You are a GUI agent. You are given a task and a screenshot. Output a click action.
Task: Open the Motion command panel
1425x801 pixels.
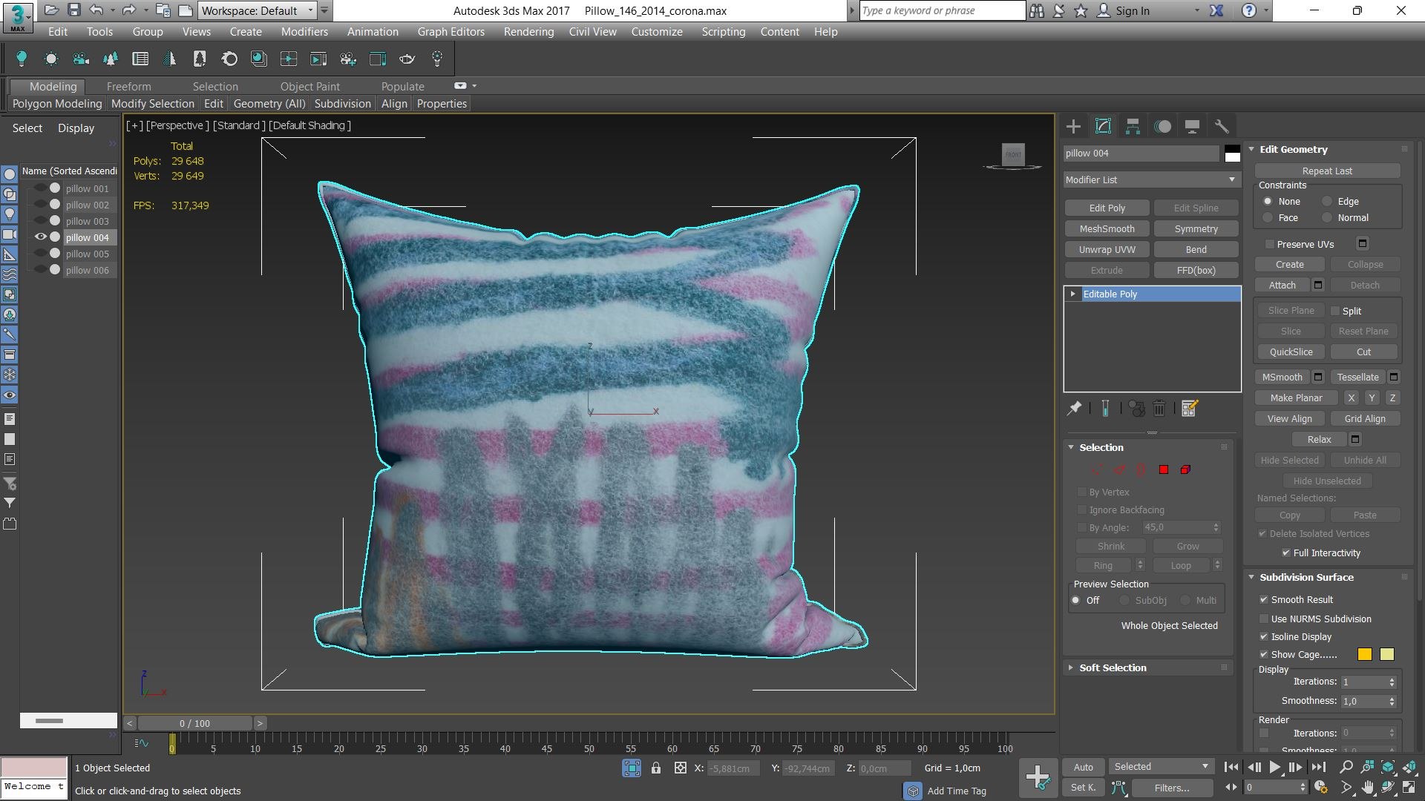pyautogui.click(x=1162, y=127)
